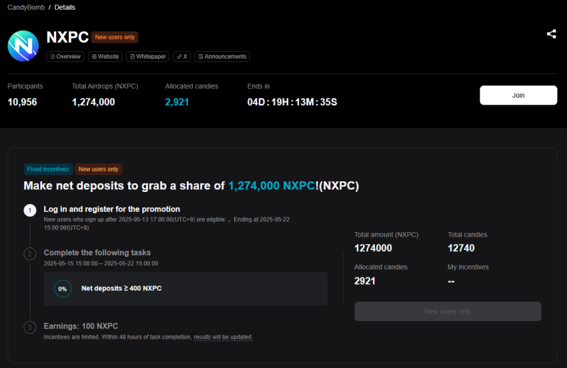Click the orange 'New users only' tag beside NXPC title
Screen dimensions: 567x368
pyautogui.click(x=115, y=37)
